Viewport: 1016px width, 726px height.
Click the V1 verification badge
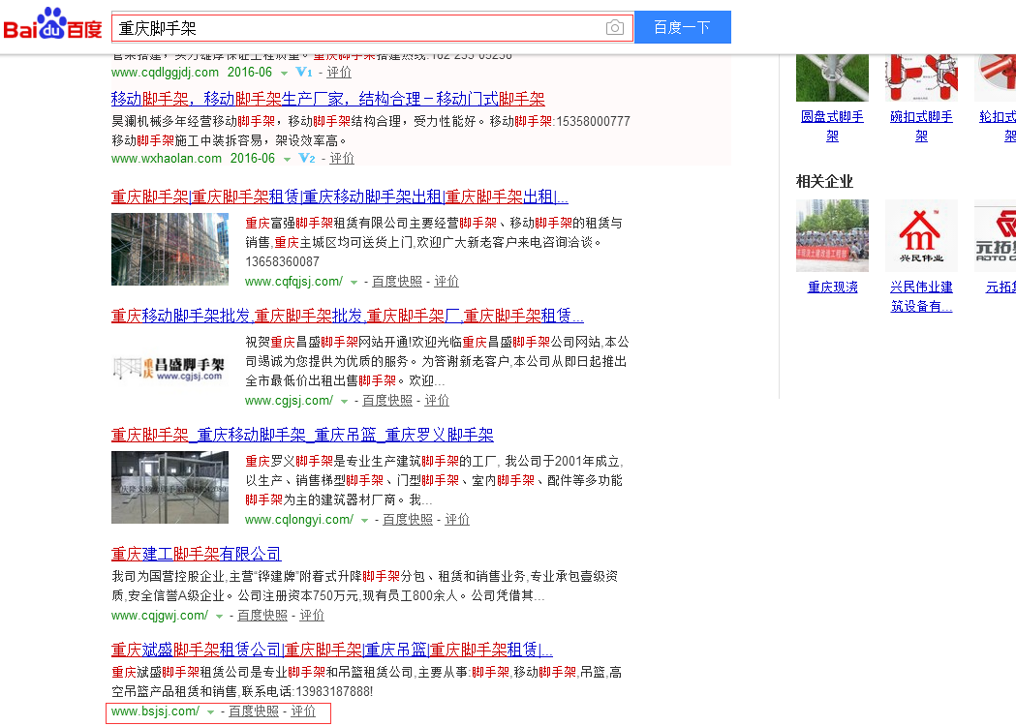point(304,73)
